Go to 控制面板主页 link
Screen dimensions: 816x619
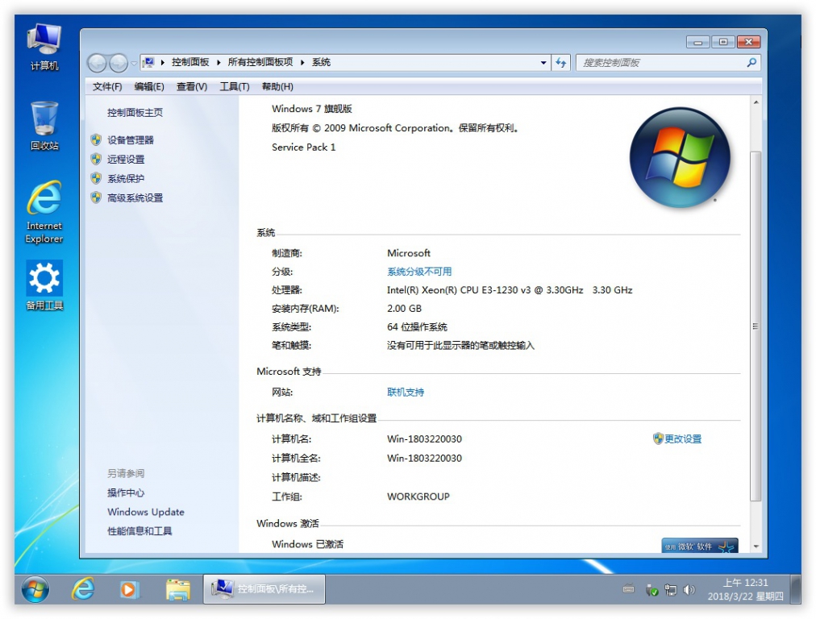tap(135, 113)
